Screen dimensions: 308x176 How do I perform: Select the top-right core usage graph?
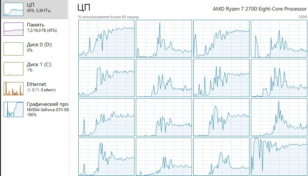click(279, 38)
